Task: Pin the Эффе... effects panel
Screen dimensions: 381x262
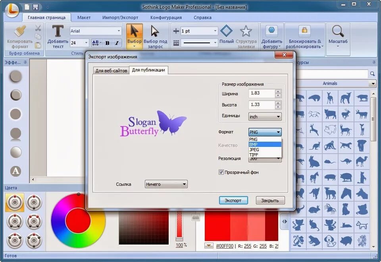Action: [x=25, y=62]
